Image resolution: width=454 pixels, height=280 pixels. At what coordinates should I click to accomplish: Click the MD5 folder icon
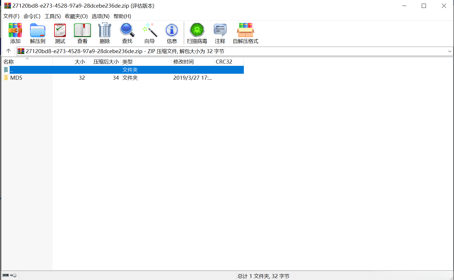[6, 78]
